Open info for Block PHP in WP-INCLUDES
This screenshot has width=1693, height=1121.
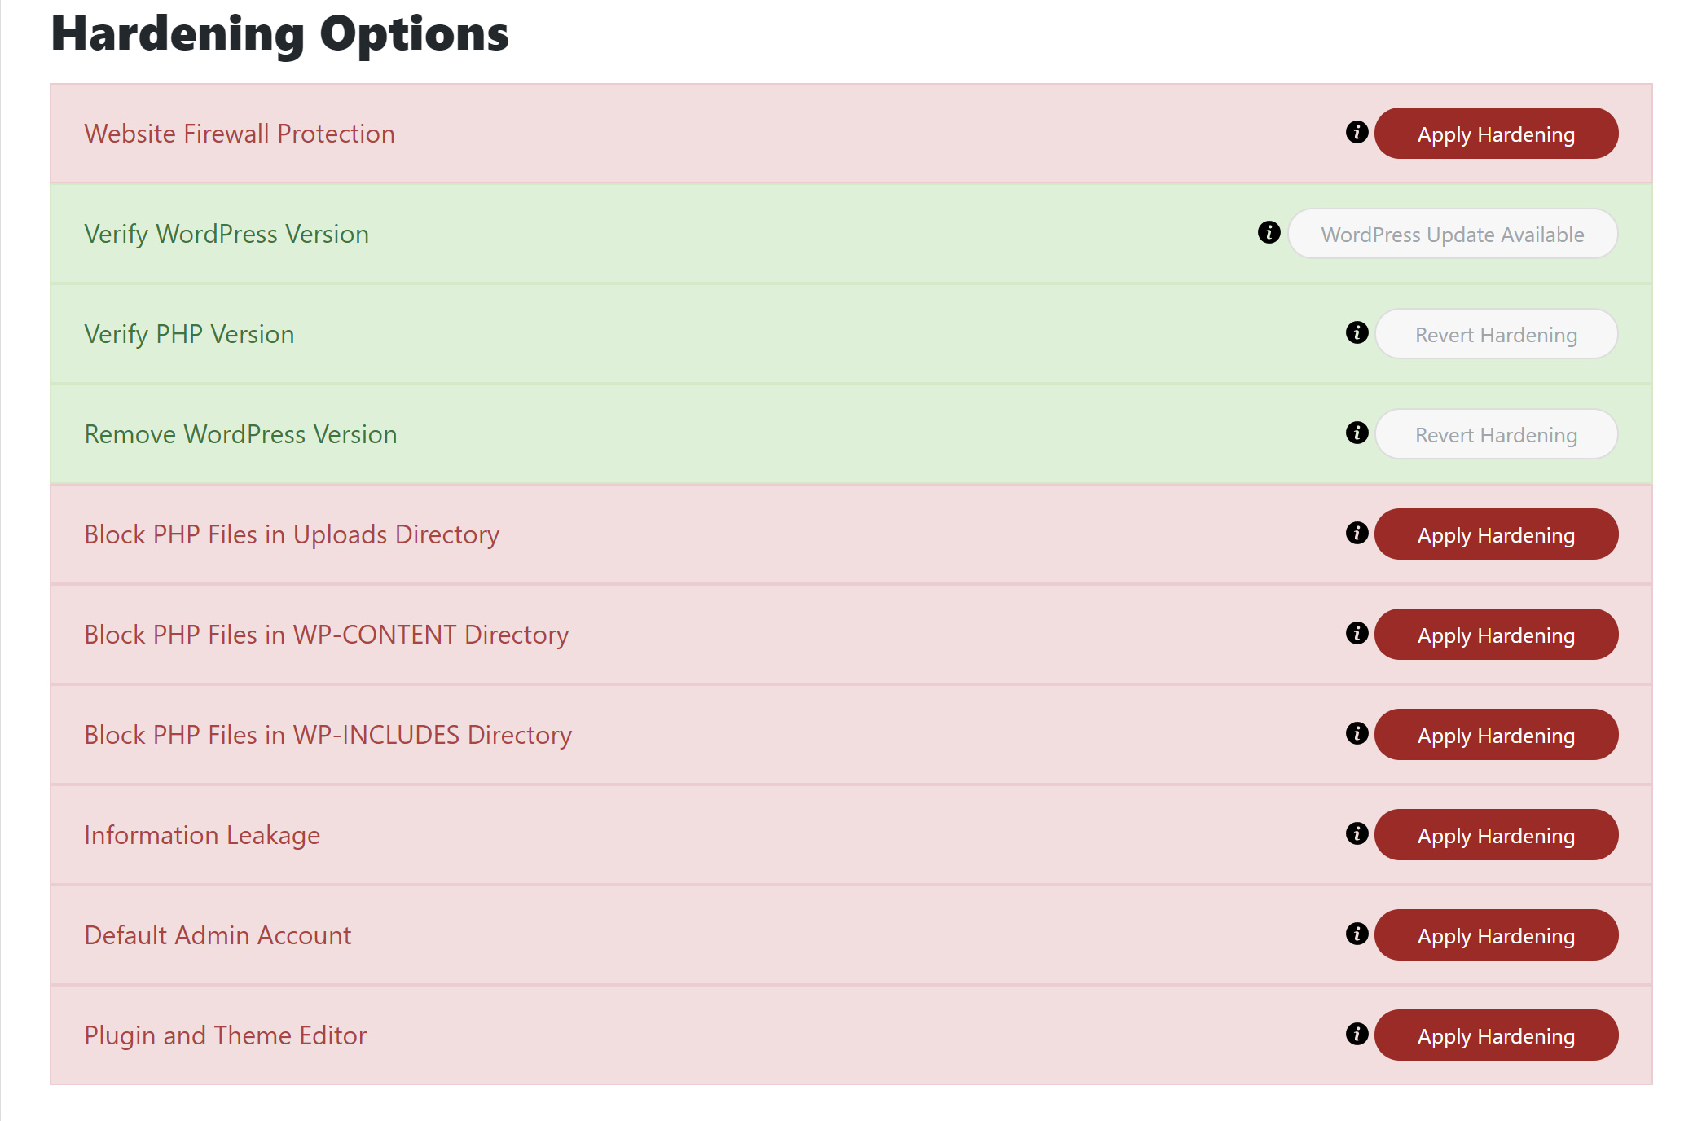tap(1355, 734)
